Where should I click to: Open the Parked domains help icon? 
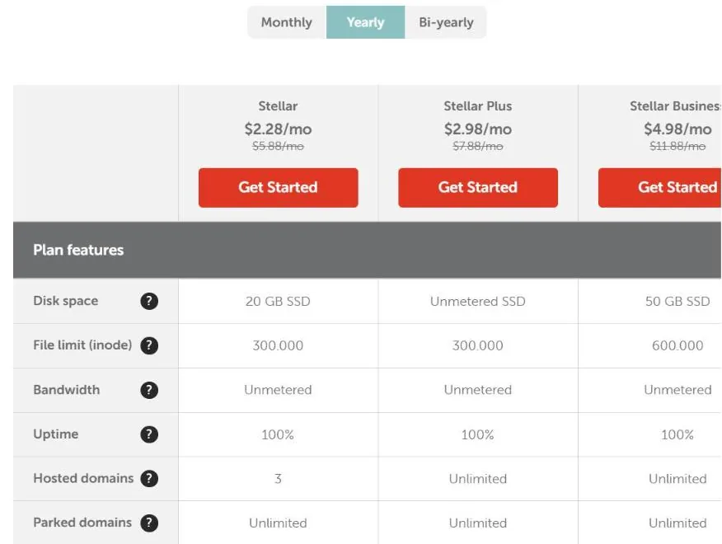(x=149, y=523)
